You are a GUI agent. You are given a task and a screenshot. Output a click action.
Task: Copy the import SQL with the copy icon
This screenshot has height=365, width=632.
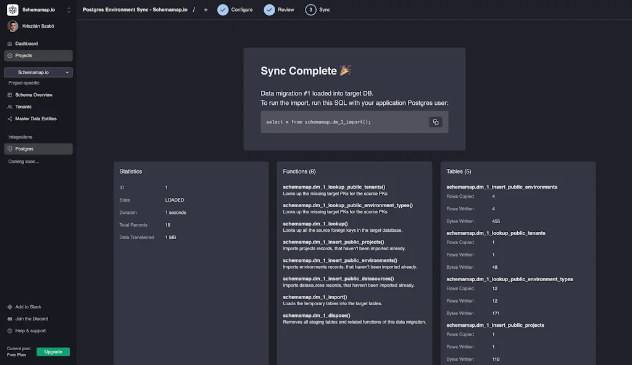pos(436,121)
